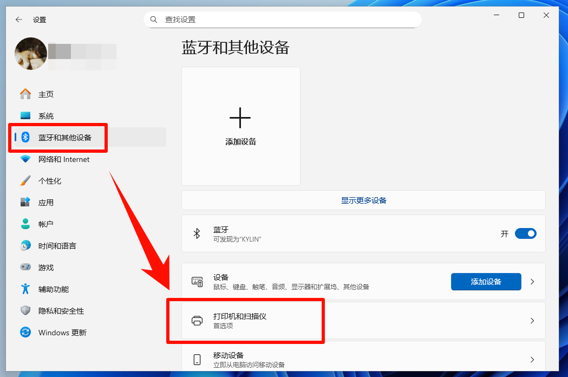Click 立即从电脑访问移动设备 description
Viewport: 568px width, 377px height.
(x=249, y=365)
